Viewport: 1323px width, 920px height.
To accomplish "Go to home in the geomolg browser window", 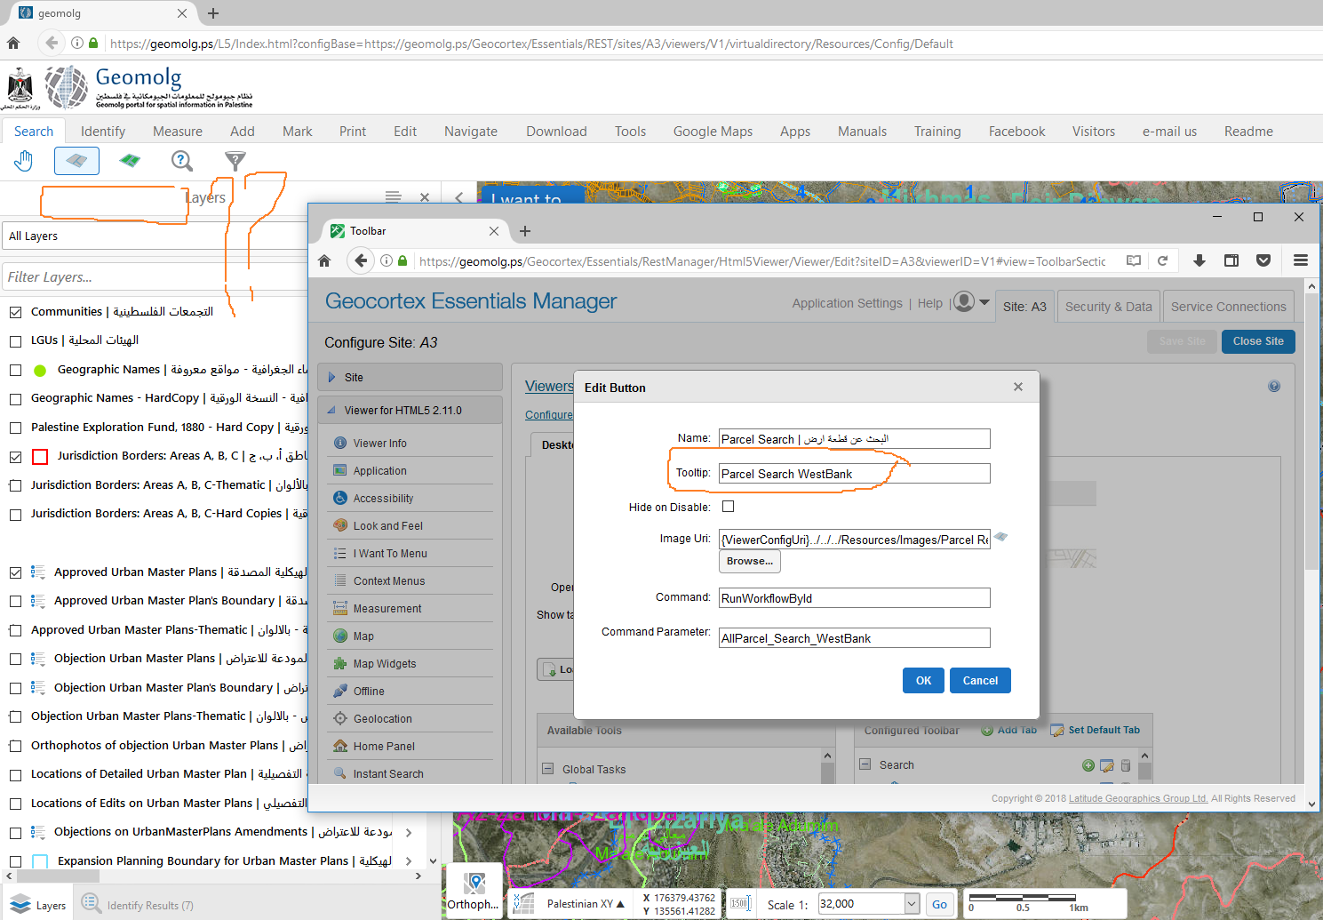I will (13, 43).
